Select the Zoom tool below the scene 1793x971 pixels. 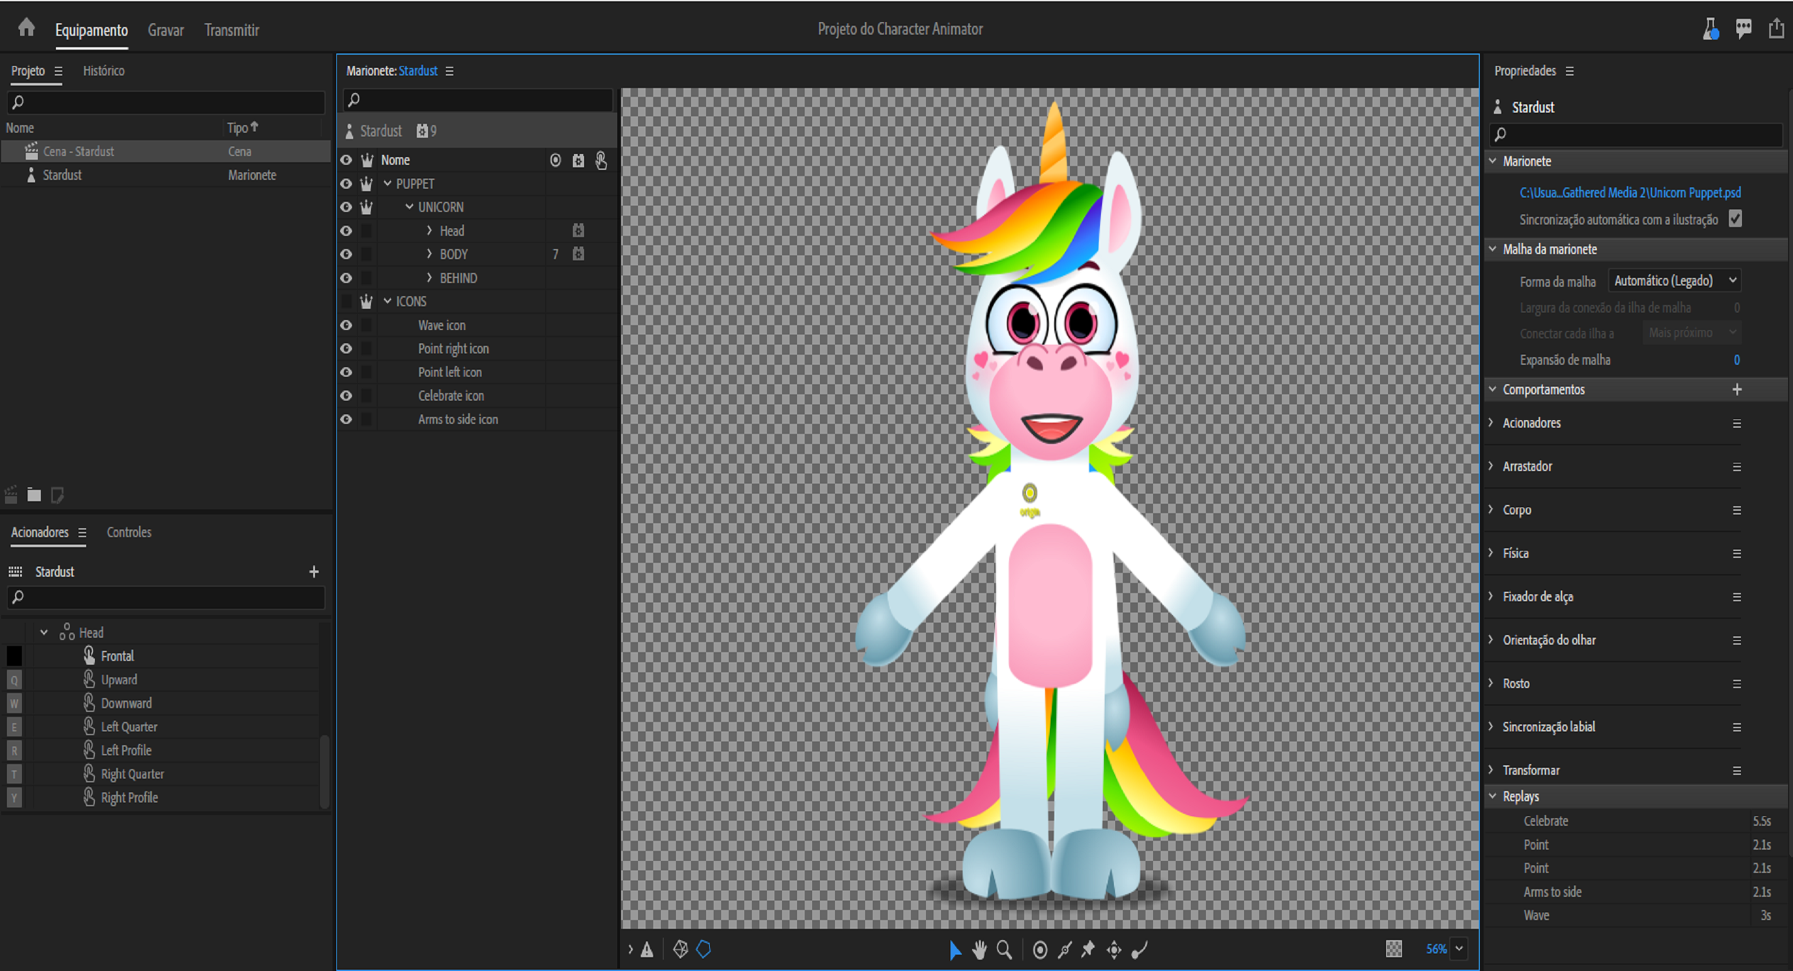point(1005,949)
